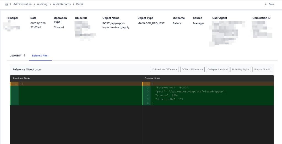Select the Object Name POST /api/export-imports/wizard/apply text

(x=116, y=25)
